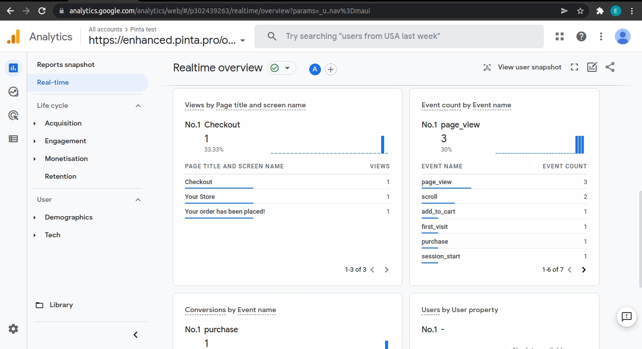Open the Google apps grid
The width and height of the screenshot is (642, 349).
[559, 36]
